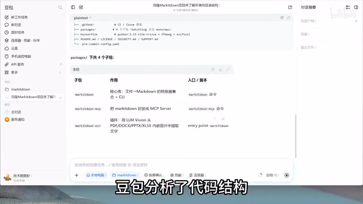Click the message input field
Screen dimensions: 363x204
pos(181,165)
